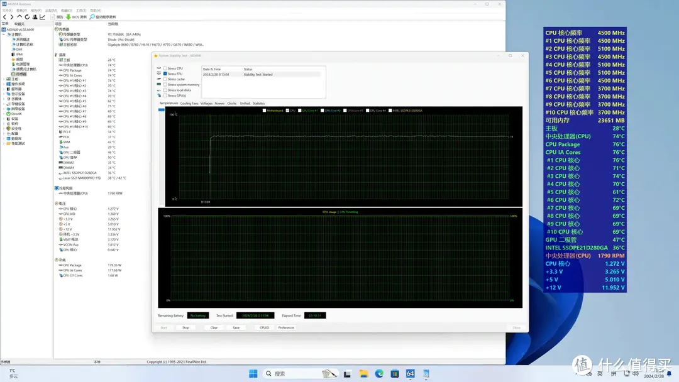Click the user profile toolbar icon
This screenshot has width=679, height=382.
pyautogui.click(x=35, y=17)
